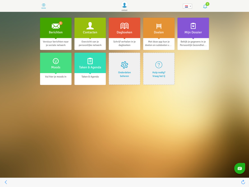The image size is (249, 187).
Task: Open the language flag dropdown
Action: pyautogui.click(x=187, y=6)
